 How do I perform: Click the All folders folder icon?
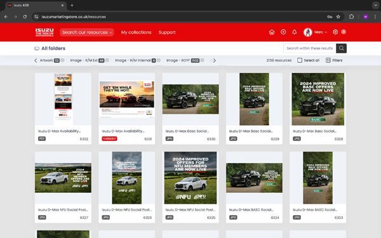pos(37,49)
